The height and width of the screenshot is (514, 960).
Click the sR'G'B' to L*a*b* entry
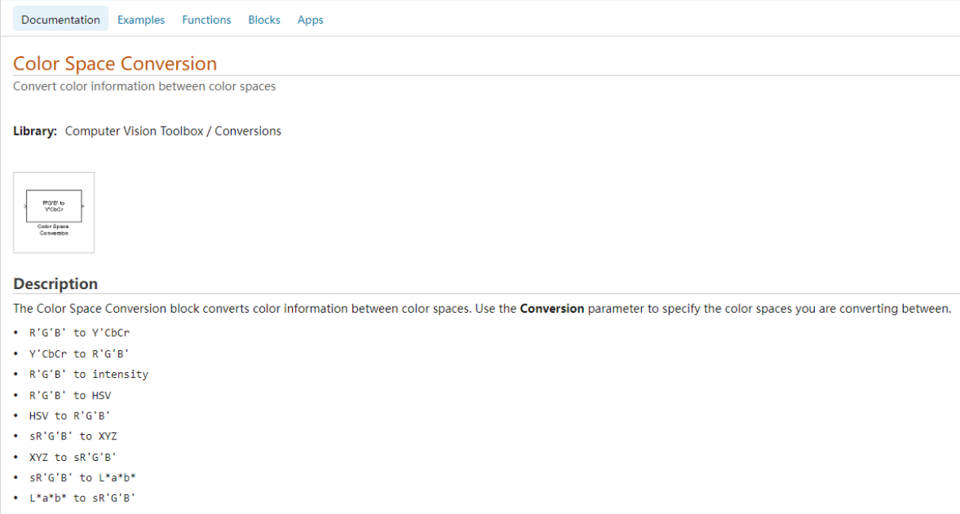[83, 478]
